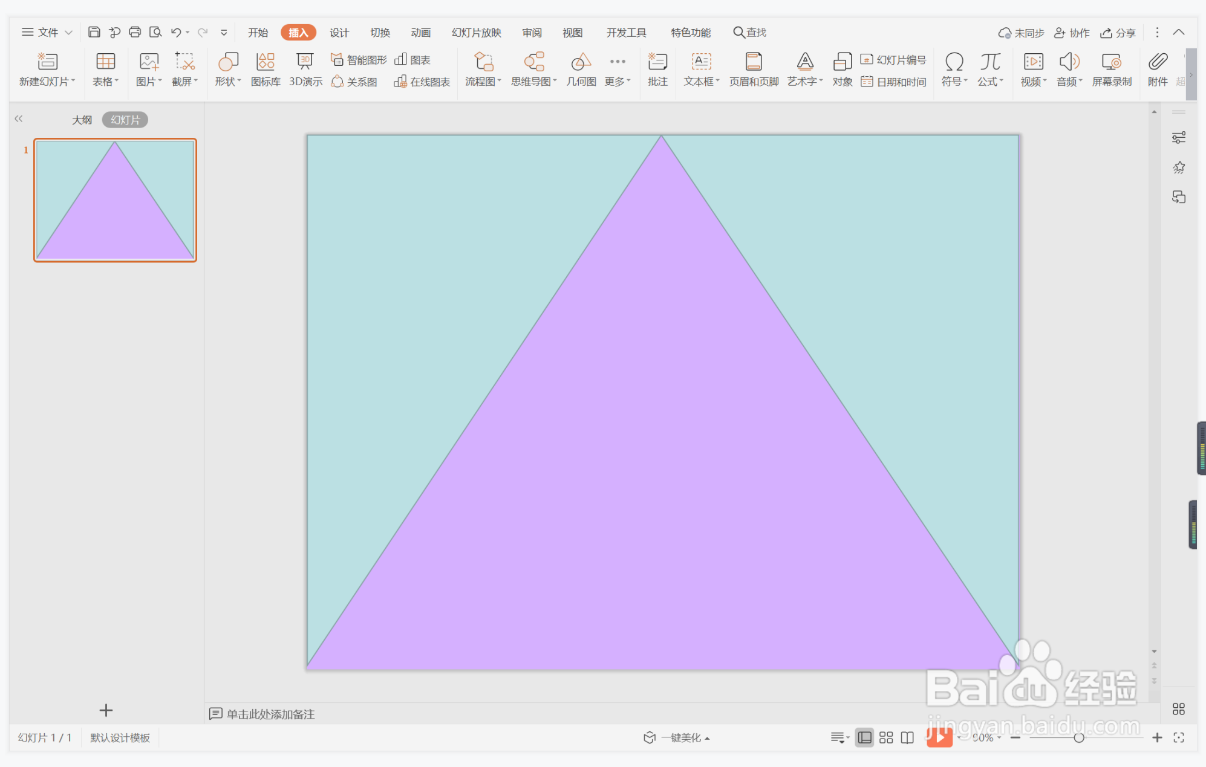The width and height of the screenshot is (1206, 767).
Task: Switch to 大纲 outline panel view
Action: [82, 120]
